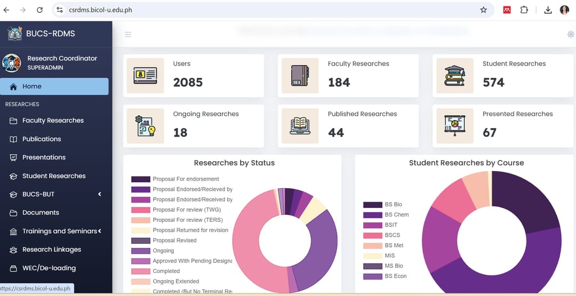Click the Researches by Status chart title

234,163
